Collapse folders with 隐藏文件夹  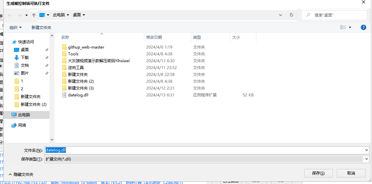coord(21,175)
